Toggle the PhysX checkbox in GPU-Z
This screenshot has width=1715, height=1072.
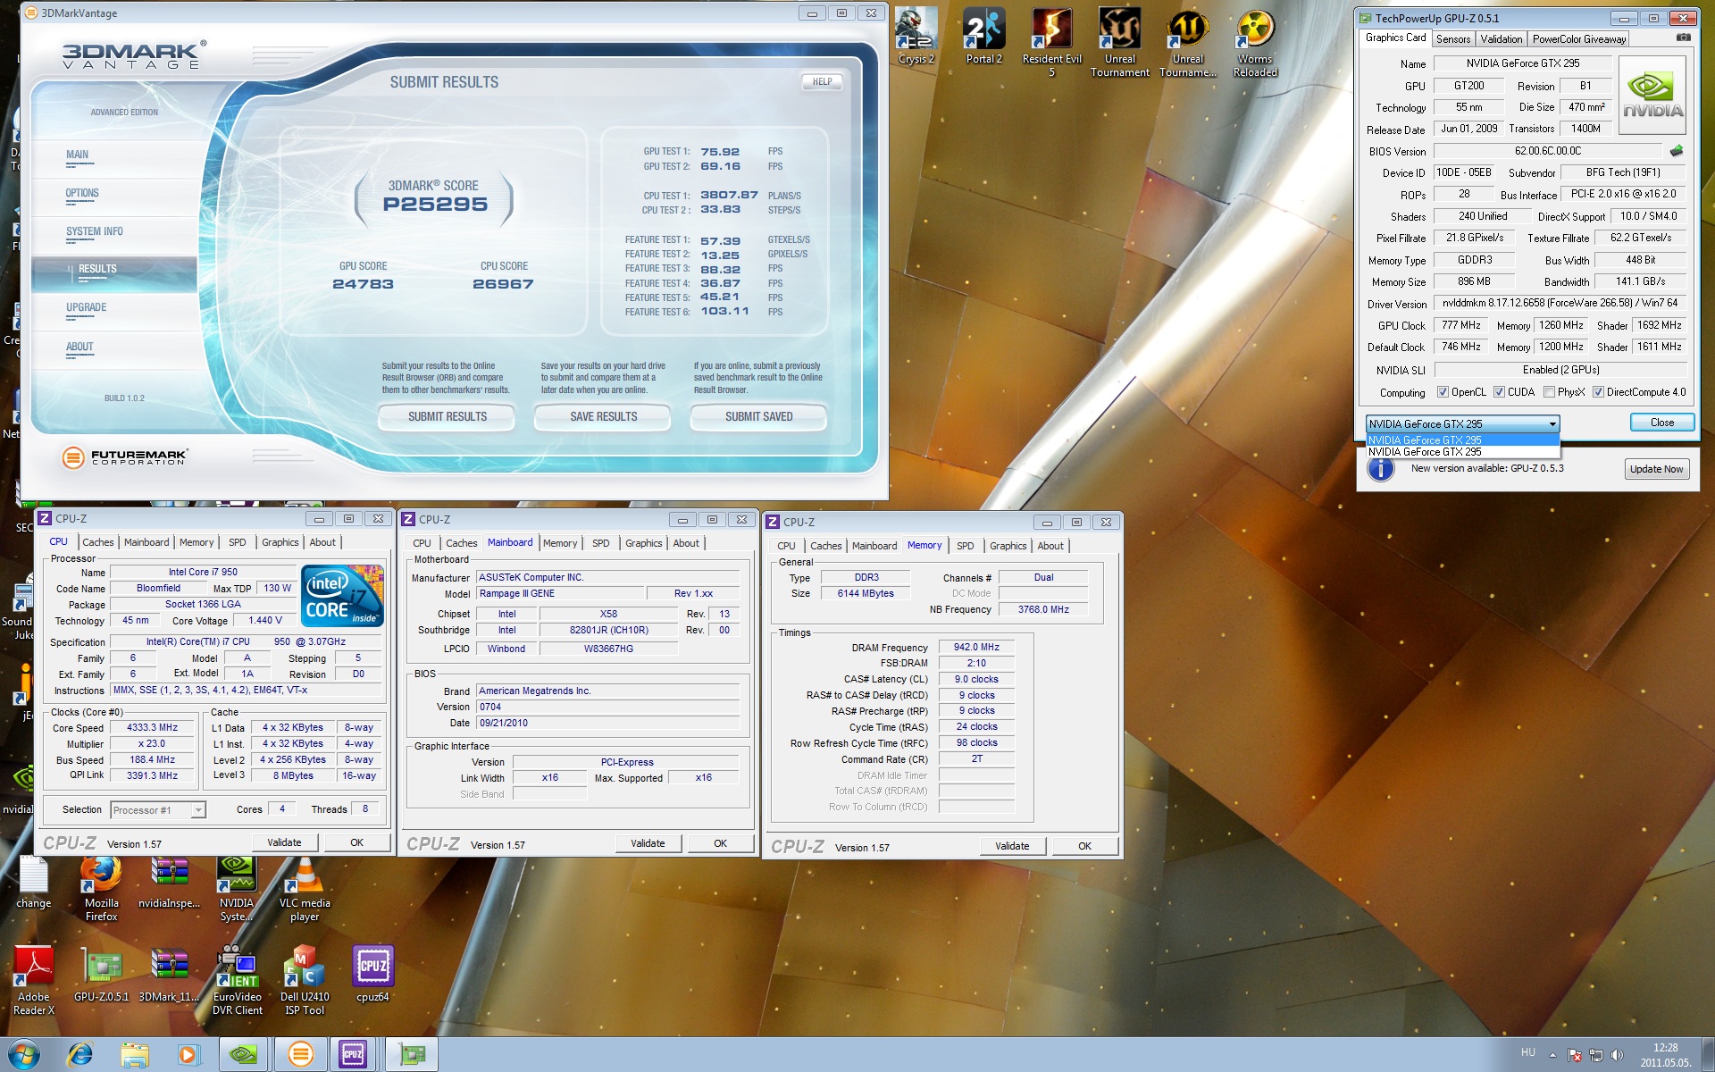(x=1549, y=392)
